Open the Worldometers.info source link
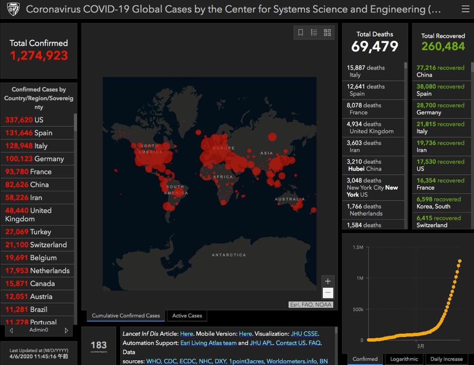The image size is (474, 365). click(x=292, y=361)
